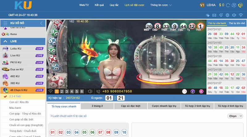Click the tag icon beside mail
The height and width of the screenshot is (137, 247).
[221, 15]
